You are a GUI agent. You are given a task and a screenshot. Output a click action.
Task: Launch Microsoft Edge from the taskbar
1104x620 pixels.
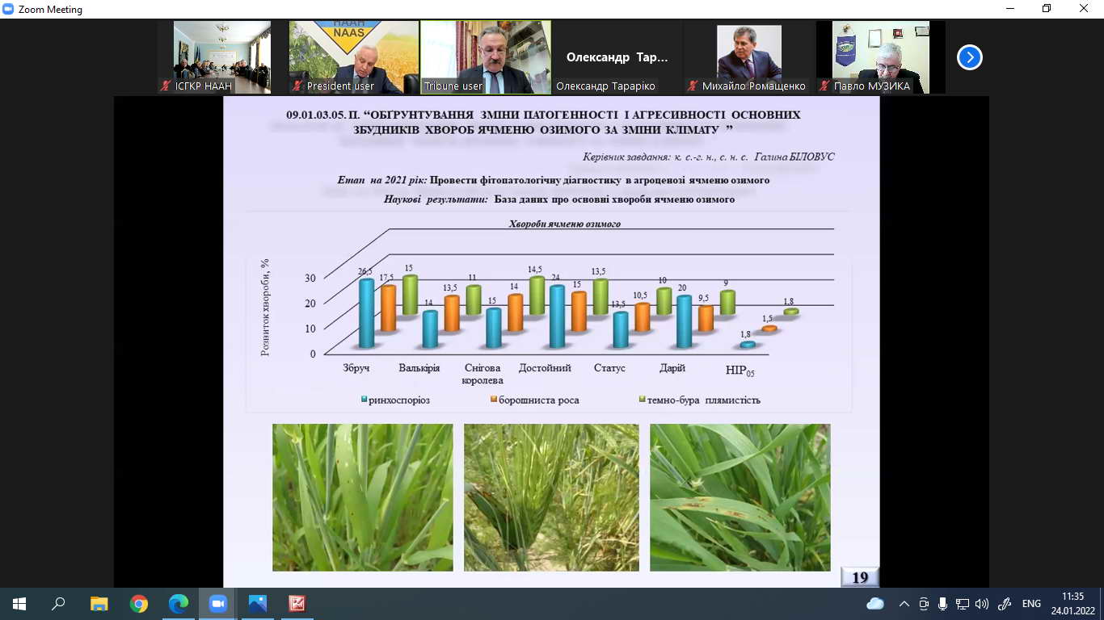tap(179, 603)
